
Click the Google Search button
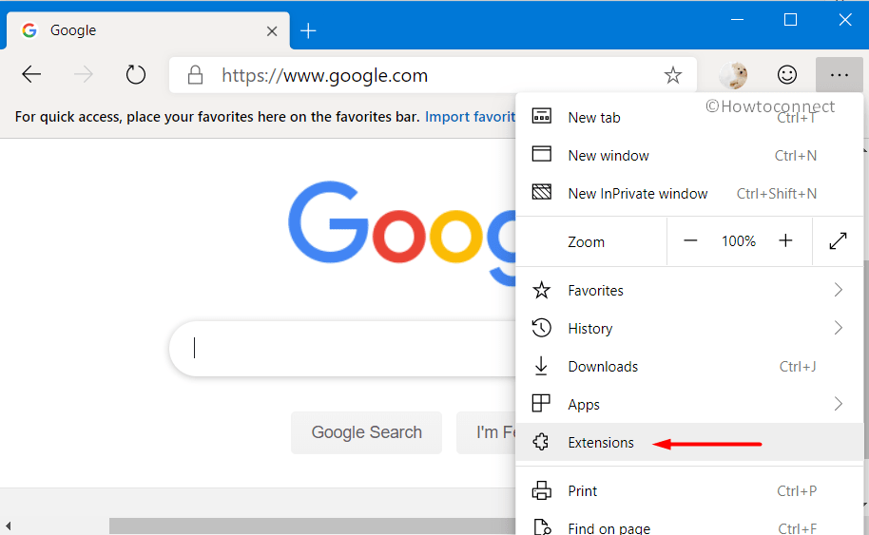click(x=366, y=432)
